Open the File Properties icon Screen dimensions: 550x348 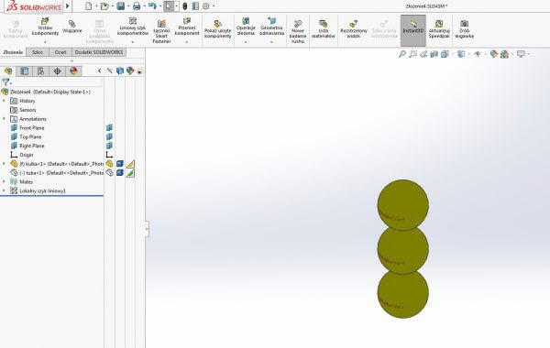196,6
